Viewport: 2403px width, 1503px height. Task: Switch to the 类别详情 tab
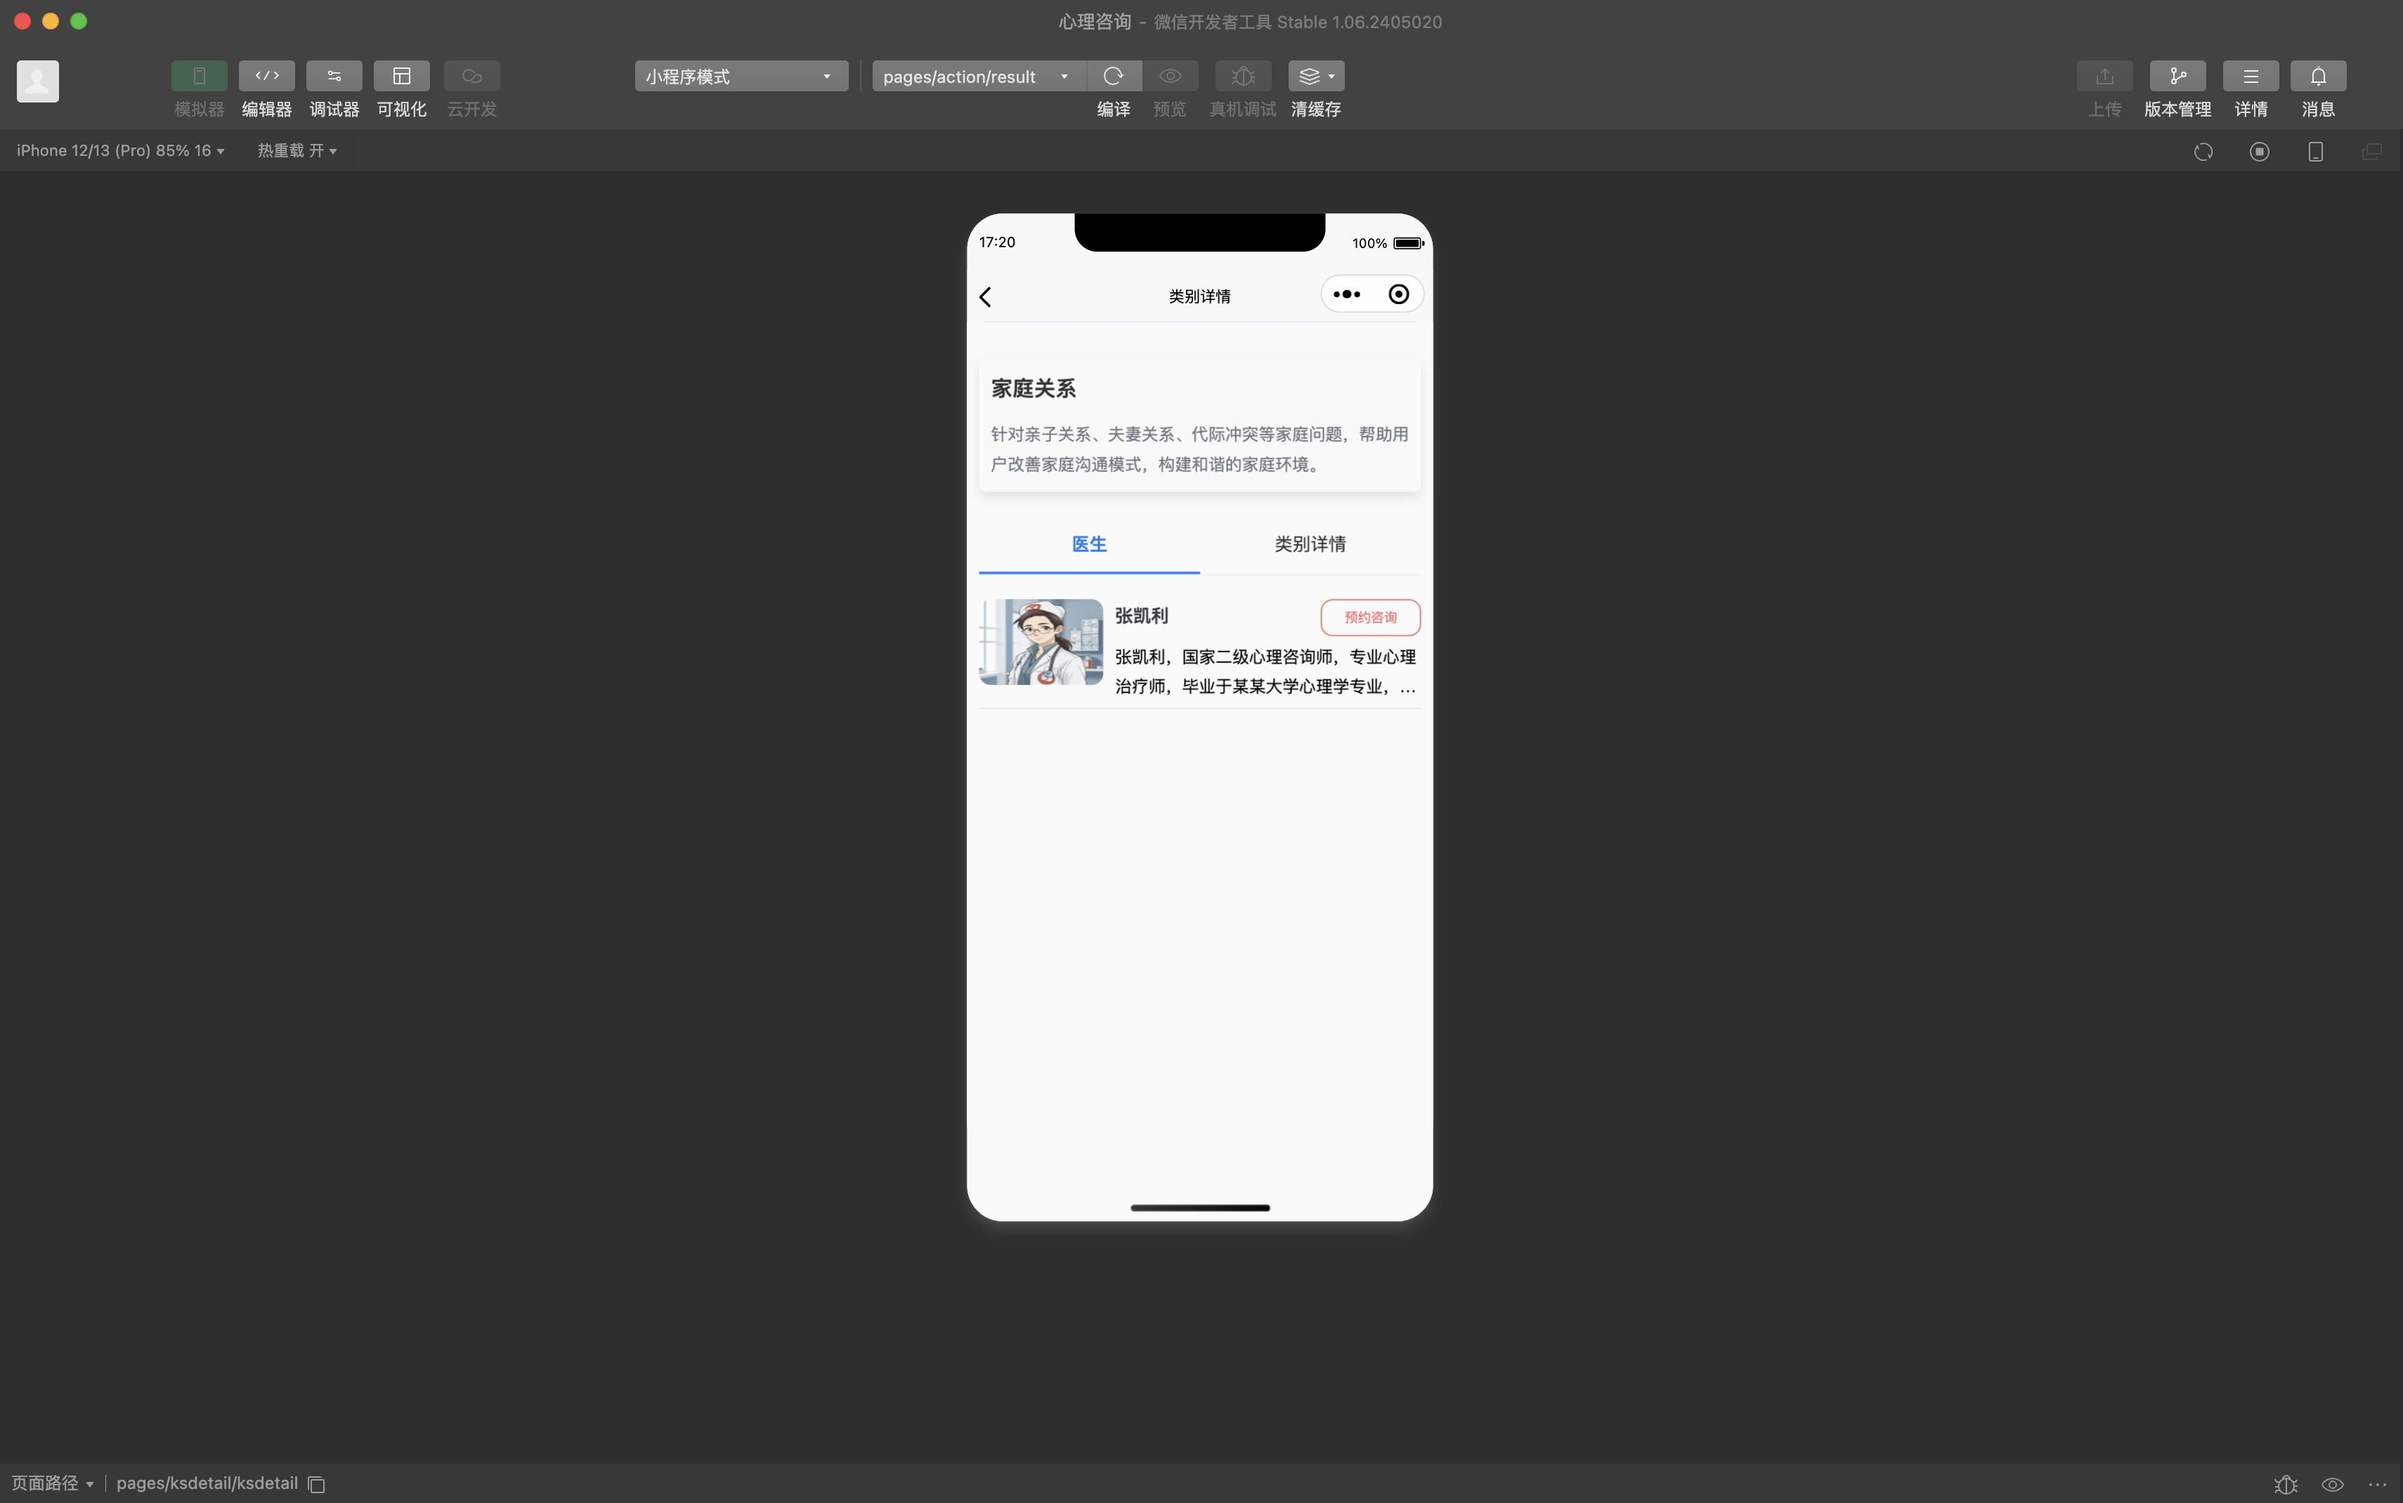1310,544
